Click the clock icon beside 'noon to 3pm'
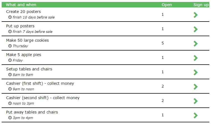The width and height of the screenshot is (211, 124). (10, 103)
